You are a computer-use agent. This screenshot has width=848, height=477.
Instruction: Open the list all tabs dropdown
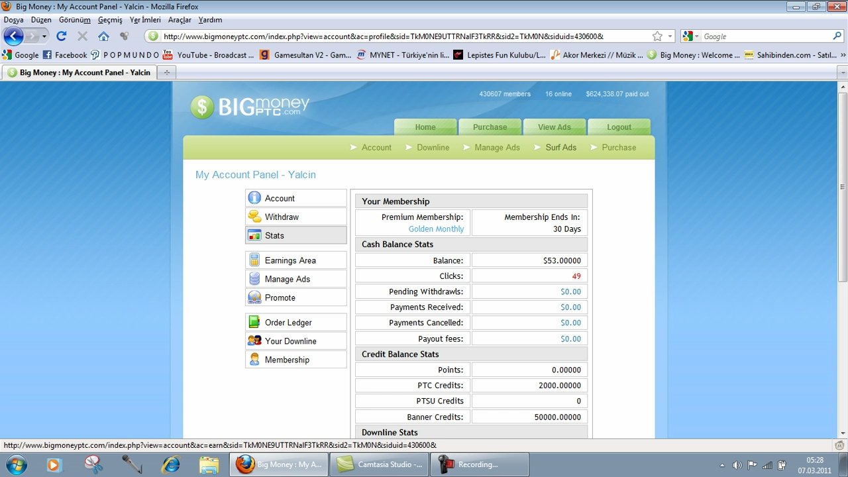pyautogui.click(x=842, y=72)
